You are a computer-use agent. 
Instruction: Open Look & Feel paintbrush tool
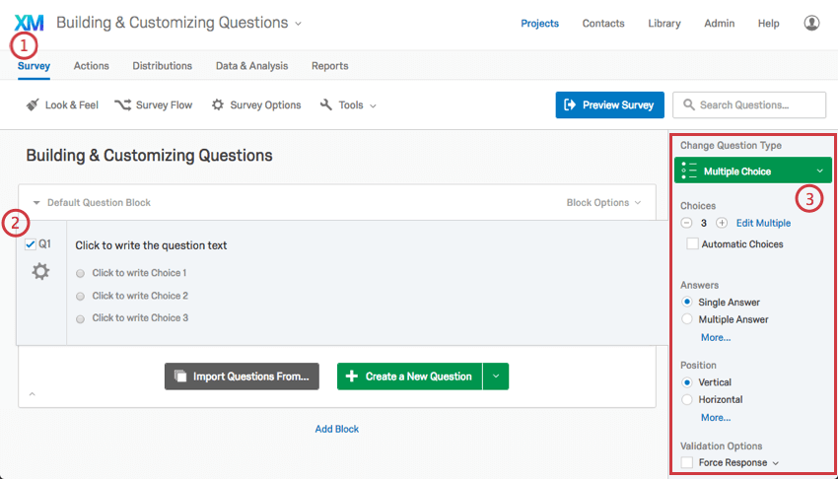[33, 104]
